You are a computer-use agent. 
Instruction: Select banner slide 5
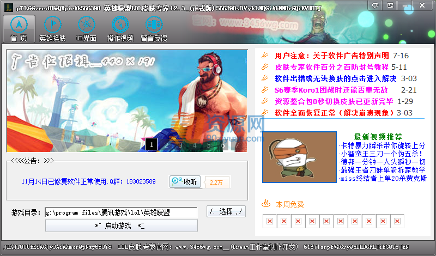point(209,145)
